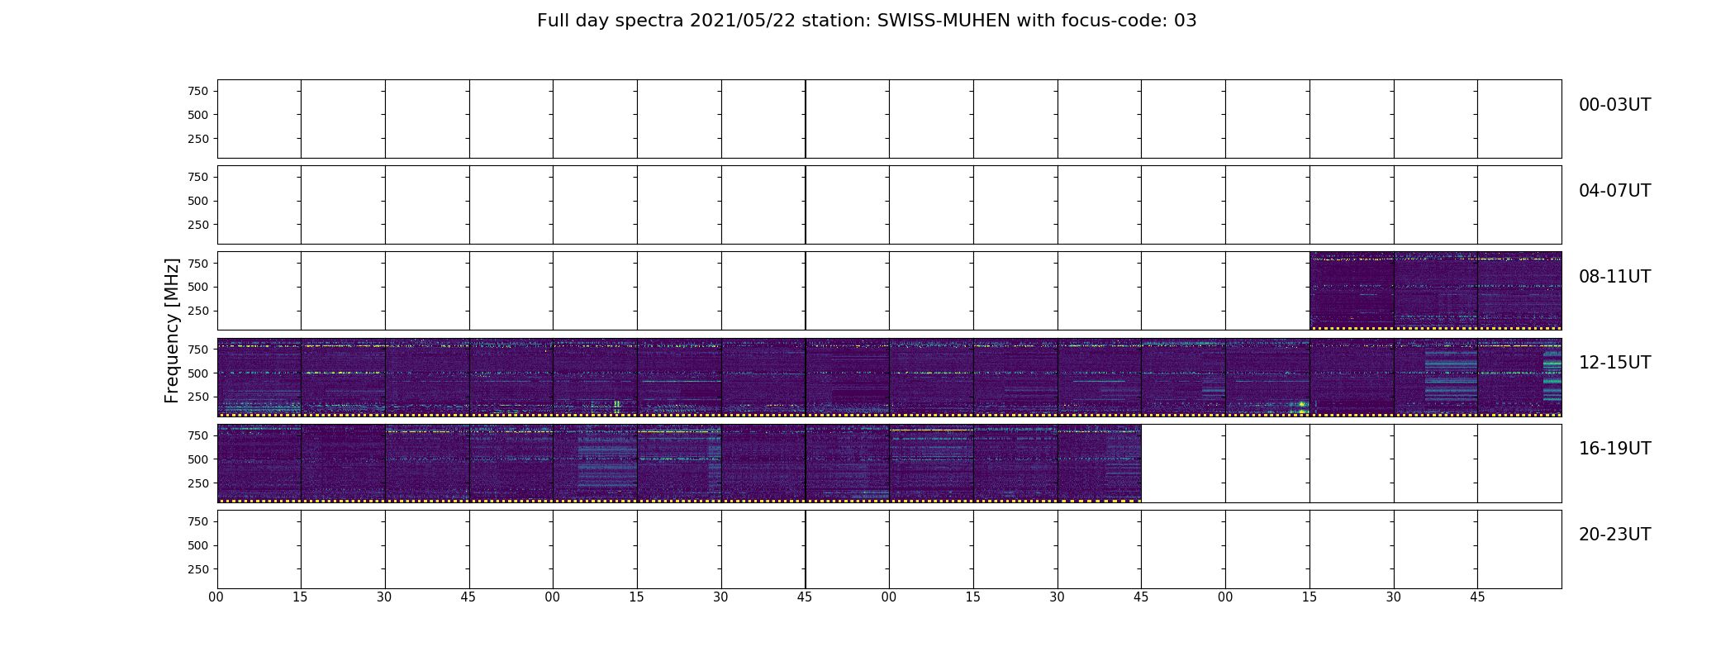Click the spectrogram data in the 08-11UT panel
Screen dimensions: 1735x661
click(x=1435, y=291)
